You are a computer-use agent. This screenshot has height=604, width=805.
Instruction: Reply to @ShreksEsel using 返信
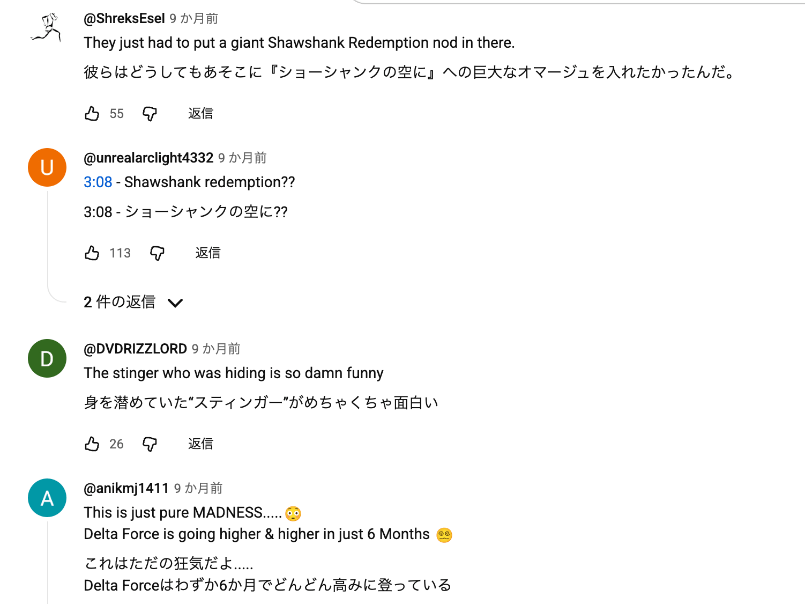200,113
